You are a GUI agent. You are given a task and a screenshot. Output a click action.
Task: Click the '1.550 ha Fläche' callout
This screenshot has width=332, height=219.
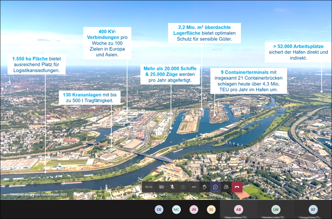pyautogui.click(x=36, y=64)
